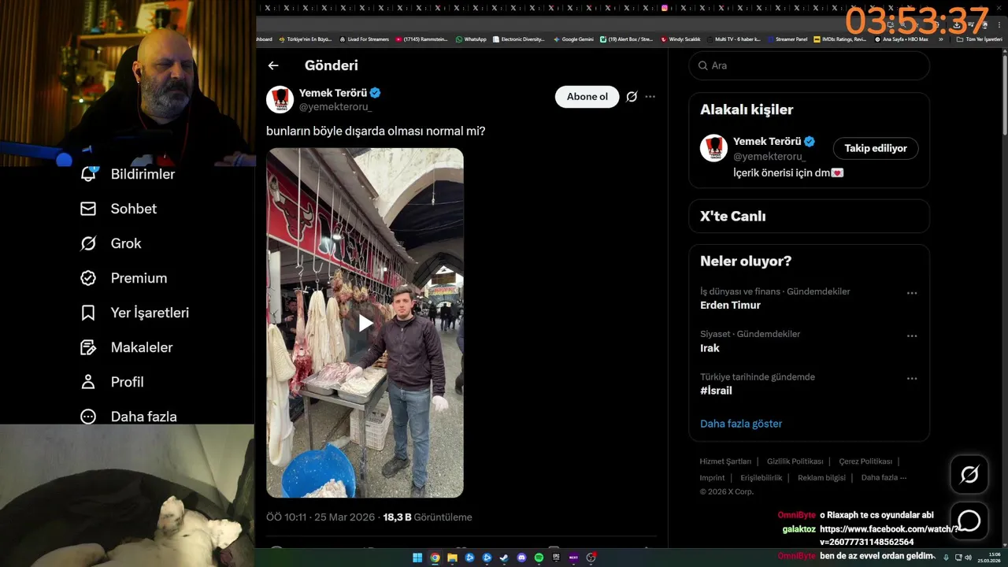1008x567 pixels.
Task: Click the Makaleler article icon
Action: 88,347
